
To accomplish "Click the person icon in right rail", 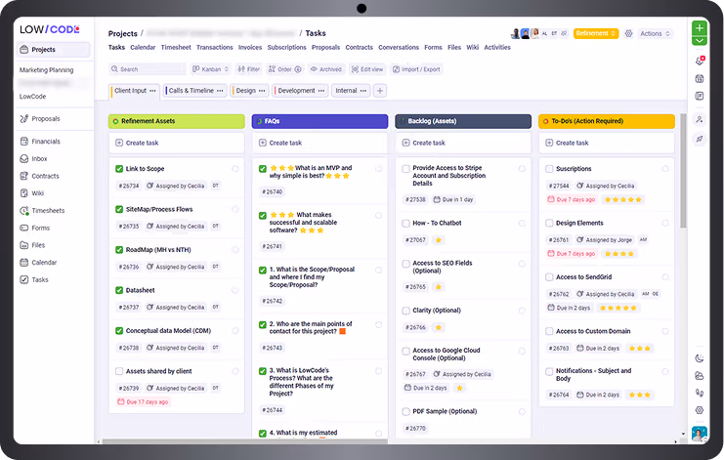I will [700, 119].
